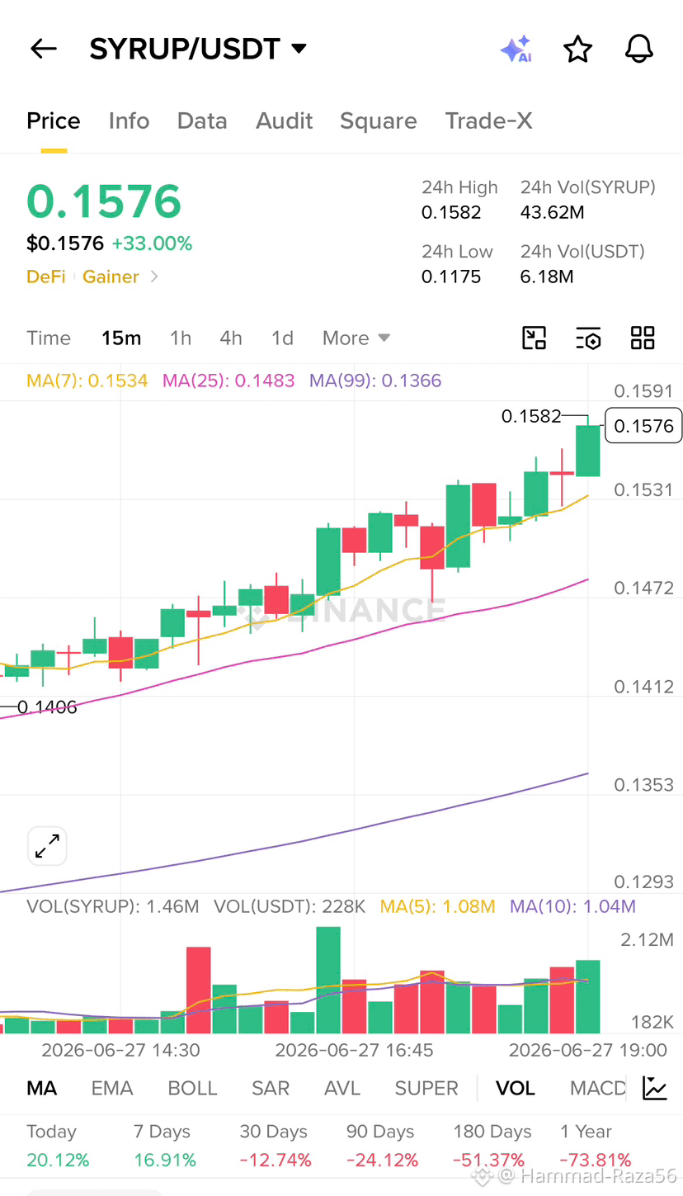
Task: Tap the back arrow icon
Action: pyautogui.click(x=43, y=50)
